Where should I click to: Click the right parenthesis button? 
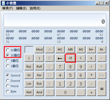coord(39,58)
